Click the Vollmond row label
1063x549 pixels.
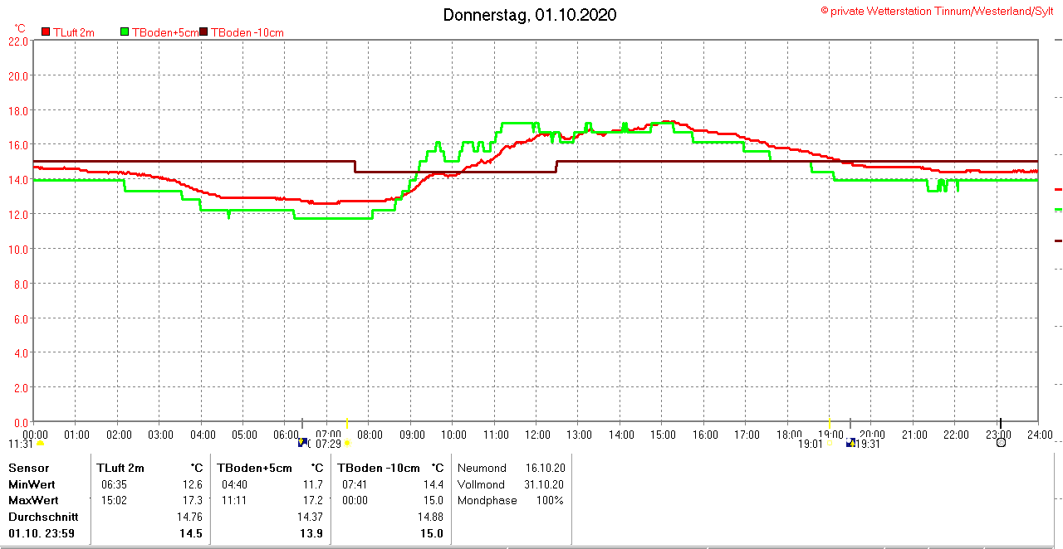click(481, 484)
